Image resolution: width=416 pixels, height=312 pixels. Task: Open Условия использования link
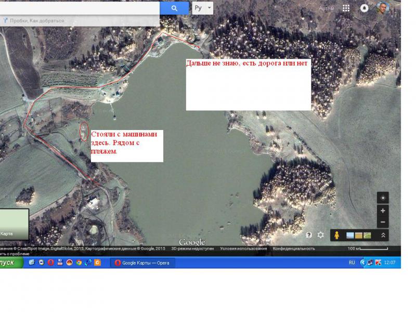(243, 249)
